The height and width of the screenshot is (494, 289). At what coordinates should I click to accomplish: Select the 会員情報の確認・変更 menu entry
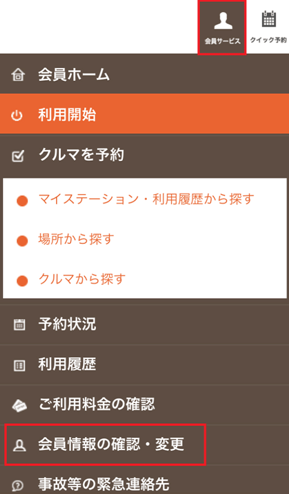pyautogui.click(x=105, y=445)
